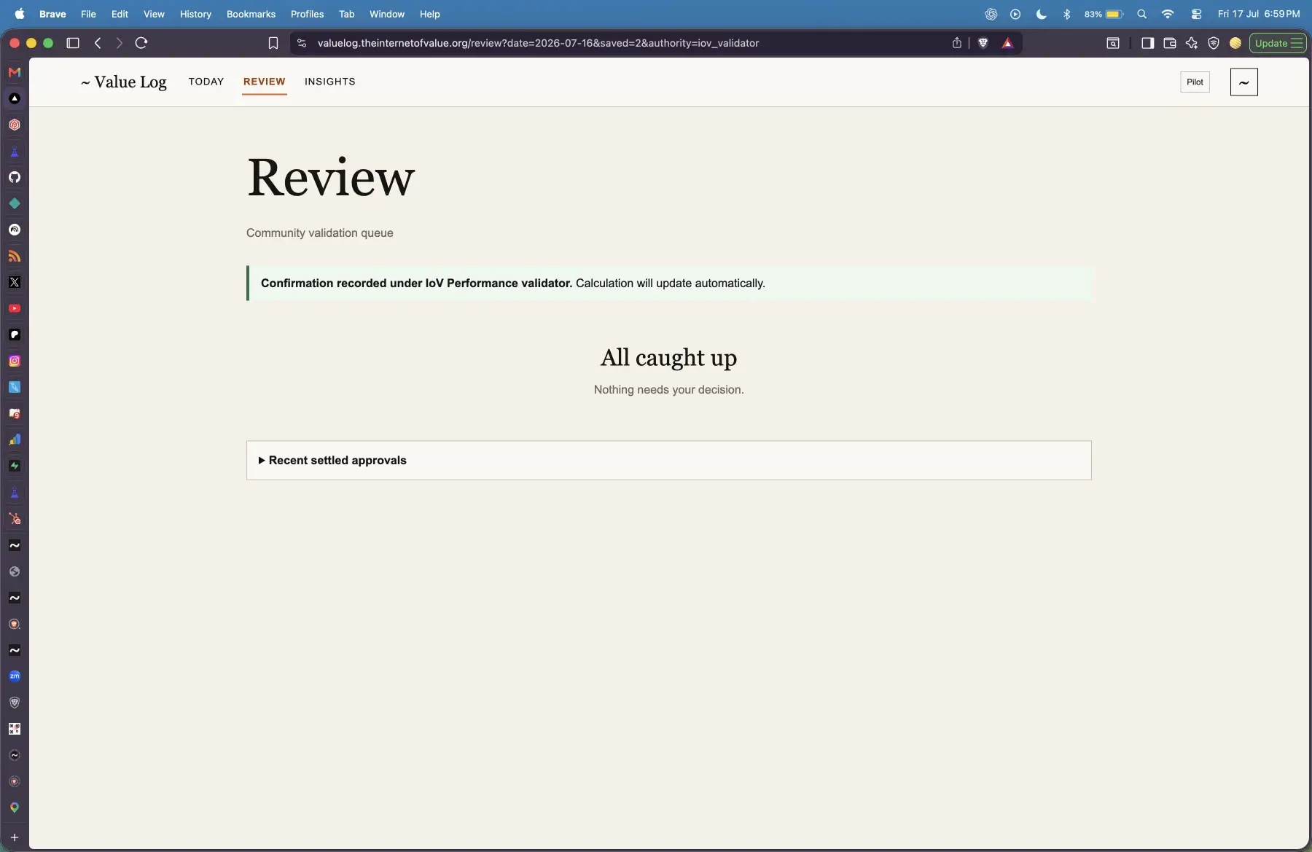Open Spotlight search in menu bar
The image size is (1312, 852).
[x=1141, y=14]
